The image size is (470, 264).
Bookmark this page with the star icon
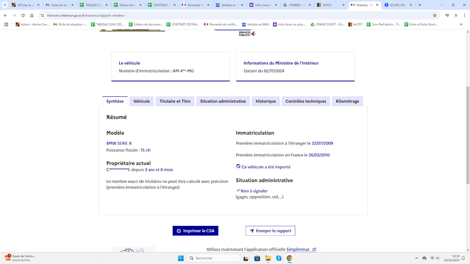435,15
